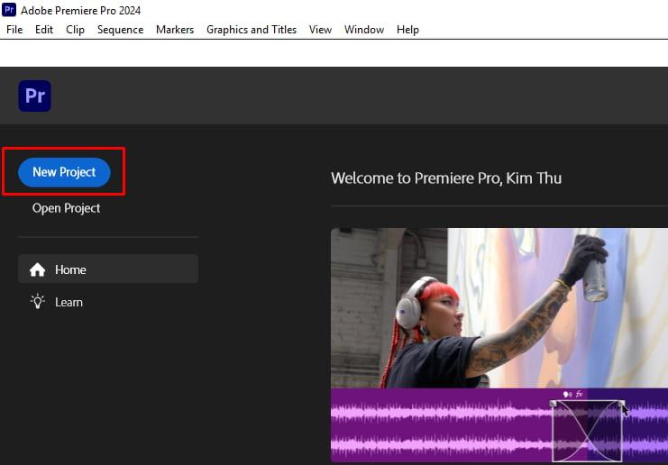The image size is (668, 465).
Task: Open the Edit menu
Action: [44, 30]
